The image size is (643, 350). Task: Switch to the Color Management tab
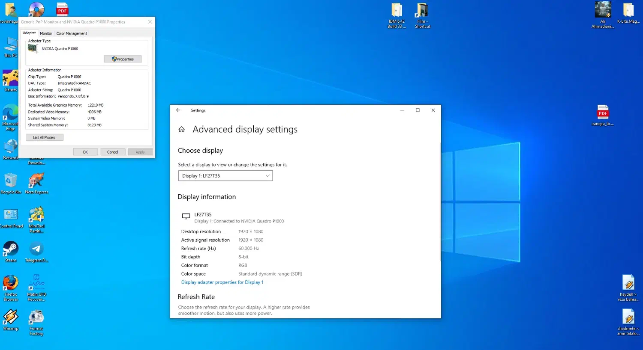tap(72, 33)
